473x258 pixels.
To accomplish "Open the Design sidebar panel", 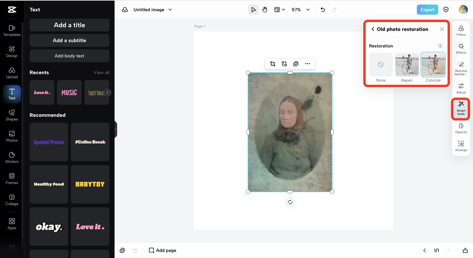I will click(12, 52).
